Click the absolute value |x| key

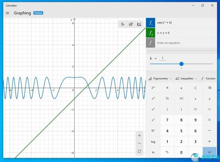tap(181, 98)
